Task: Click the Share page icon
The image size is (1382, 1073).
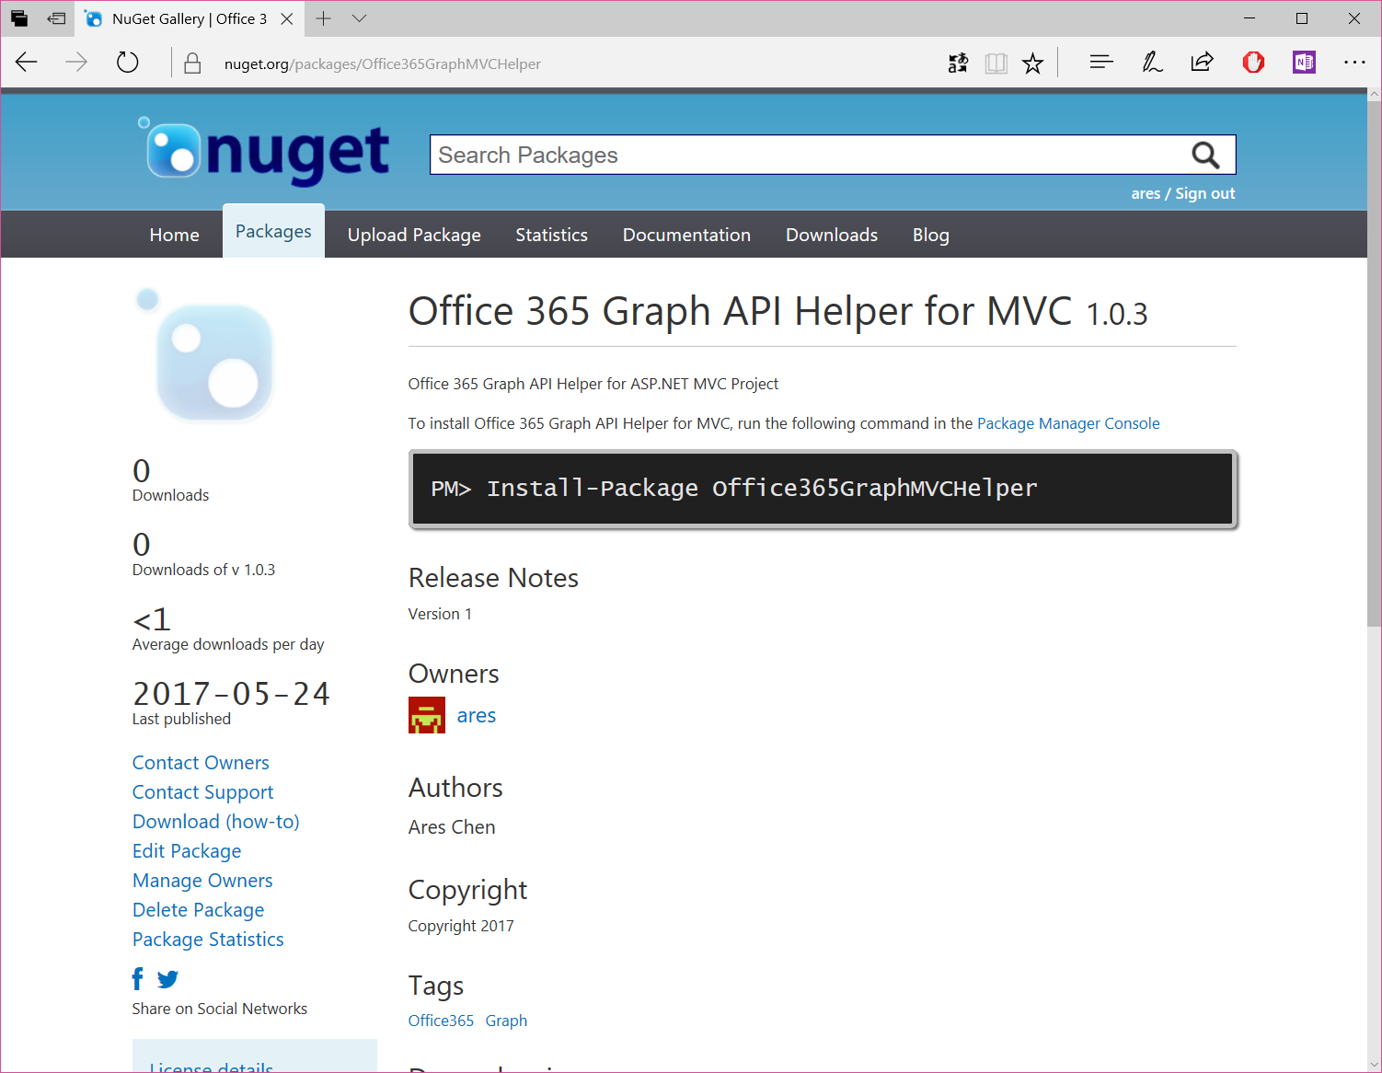Action: [x=1201, y=63]
